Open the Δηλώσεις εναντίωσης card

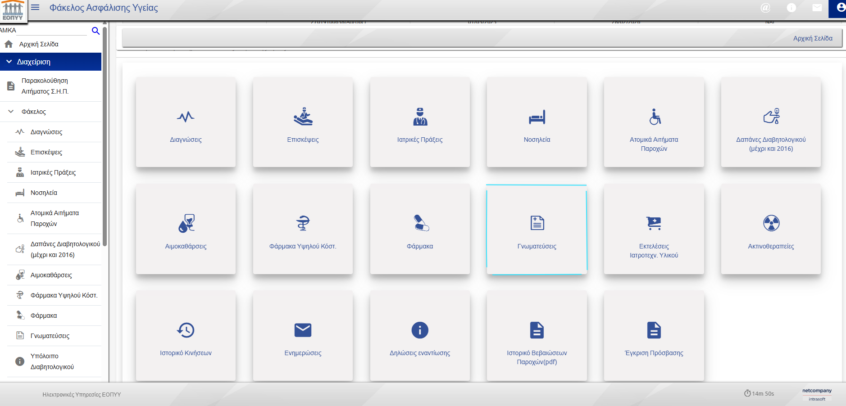(x=420, y=336)
